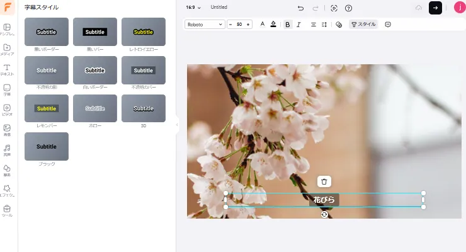This screenshot has height=252, width=466.
Task: Open the text alignment options
Action: (313, 25)
